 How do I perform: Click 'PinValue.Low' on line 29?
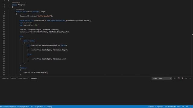tap(59, 59)
